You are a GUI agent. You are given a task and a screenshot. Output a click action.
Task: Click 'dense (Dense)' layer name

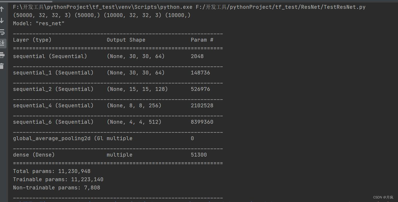click(34, 155)
